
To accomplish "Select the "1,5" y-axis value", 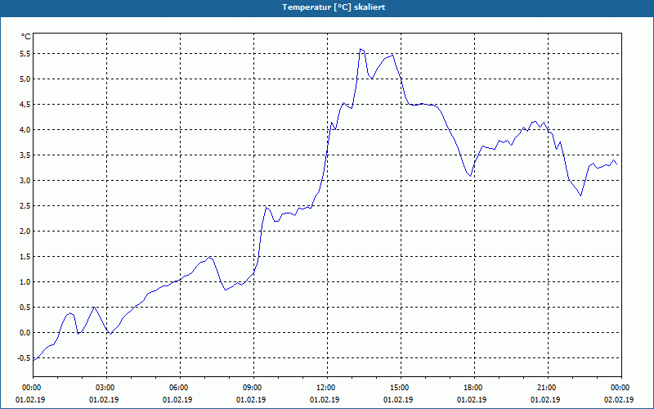I will (x=25, y=257).
